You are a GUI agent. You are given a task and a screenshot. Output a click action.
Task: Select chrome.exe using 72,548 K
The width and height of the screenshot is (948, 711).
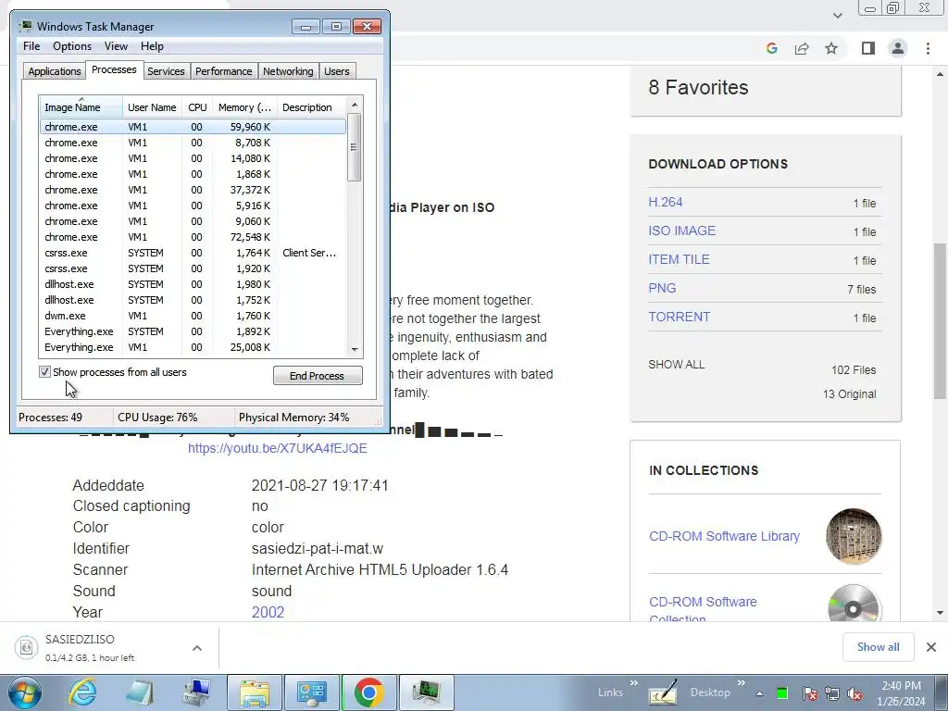(193, 237)
